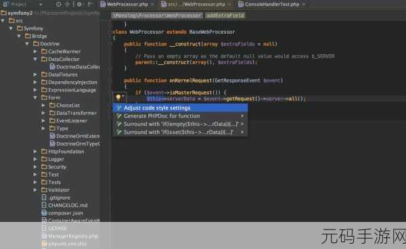Viewport: 406px width, 249px height.
Task: Close the first WebProcessor.php tab
Action: pyautogui.click(x=152, y=5)
